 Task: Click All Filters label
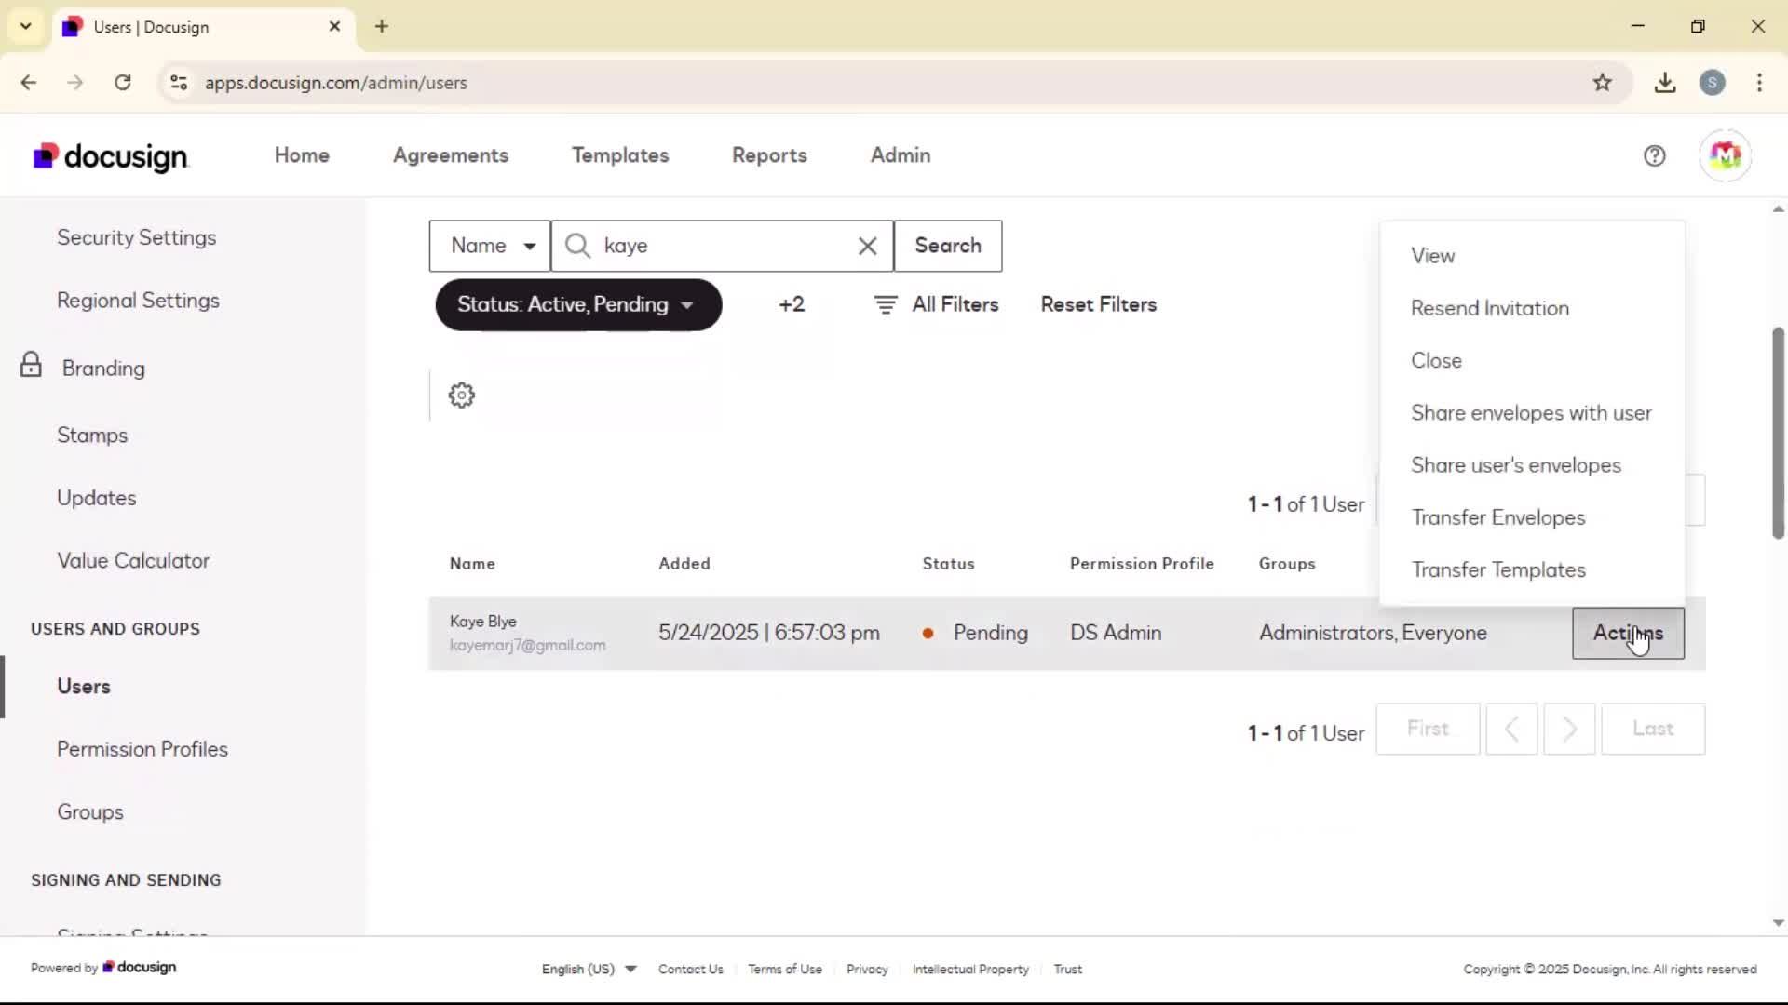[955, 304]
